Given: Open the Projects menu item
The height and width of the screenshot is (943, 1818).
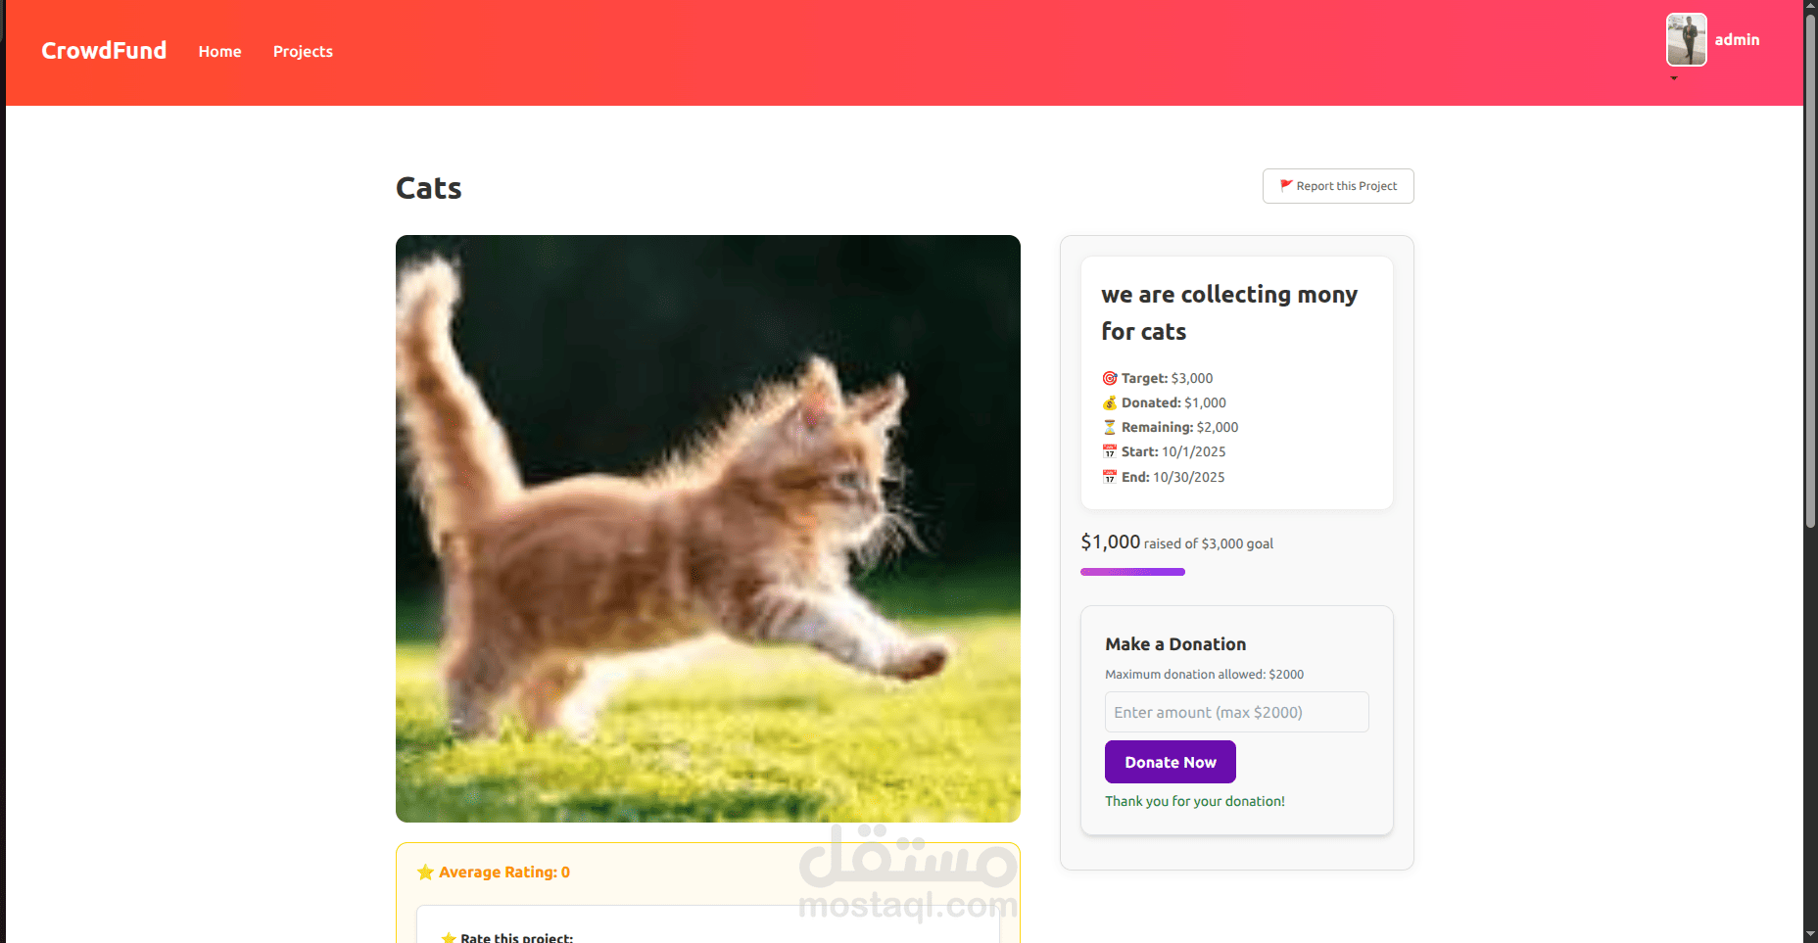Looking at the screenshot, I should point(303,52).
